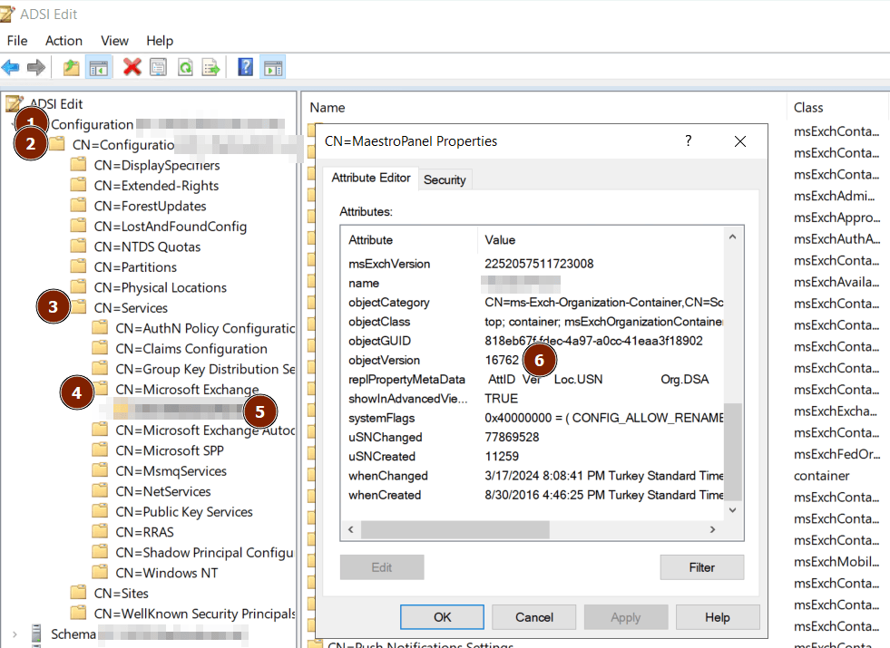Open Properties via the toolbar icon
This screenshot has width=890, height=648.
click(x=159, y=67)
